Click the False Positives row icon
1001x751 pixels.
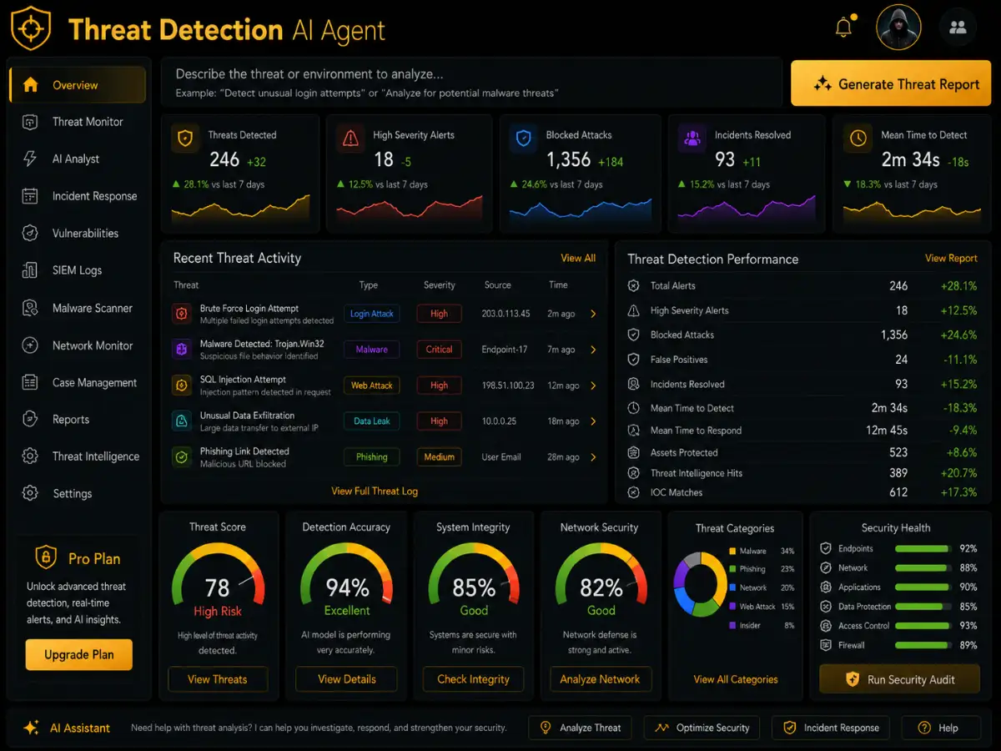coord(633,360)
